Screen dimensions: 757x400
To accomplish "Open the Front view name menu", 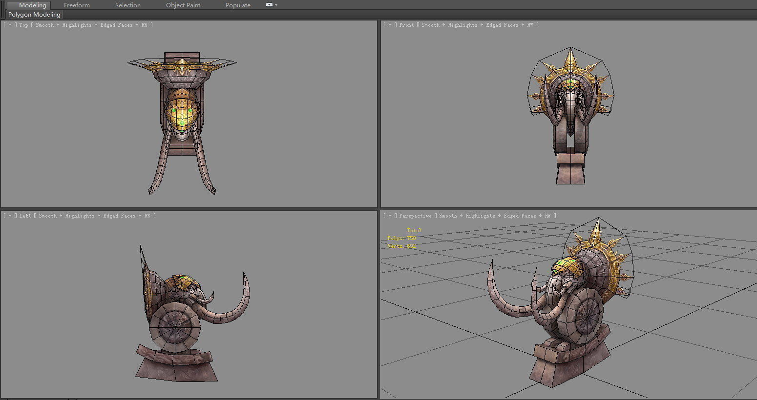I will (x=406, y=25).
